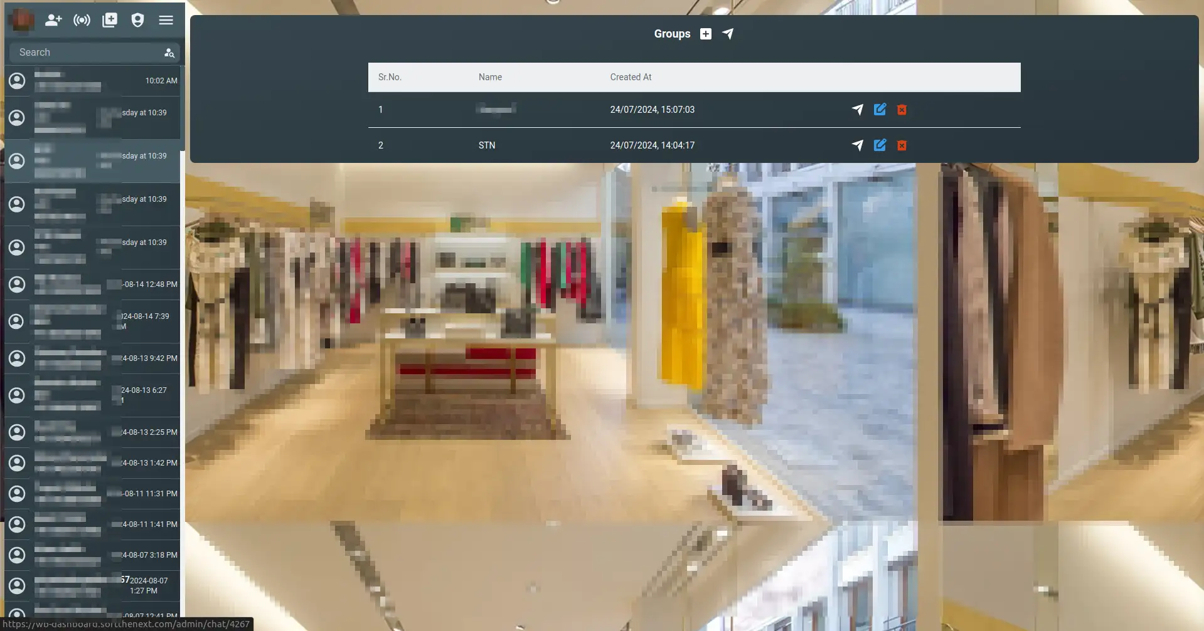Click send icon next to Groups title
1204x631 pixels.
pos(728,34)
